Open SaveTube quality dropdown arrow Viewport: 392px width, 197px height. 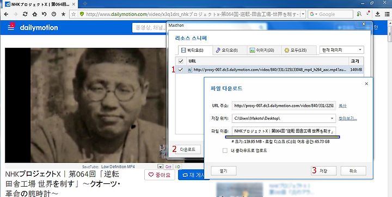coord(160,167)
